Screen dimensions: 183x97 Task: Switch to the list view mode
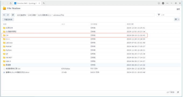coord(176,19)
